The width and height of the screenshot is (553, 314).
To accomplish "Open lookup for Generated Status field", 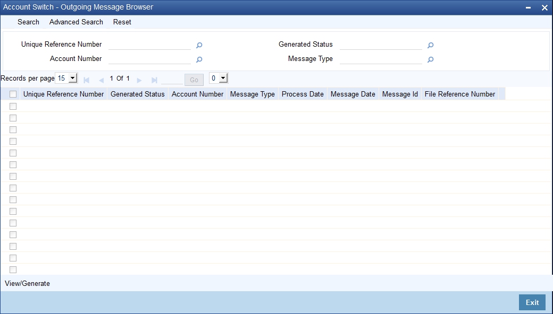I will point(430,45).
